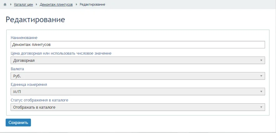Click the arrow separator before Редактирование breadcrumb
Viewport: 276px width, 133px height.
click(77, 5)
